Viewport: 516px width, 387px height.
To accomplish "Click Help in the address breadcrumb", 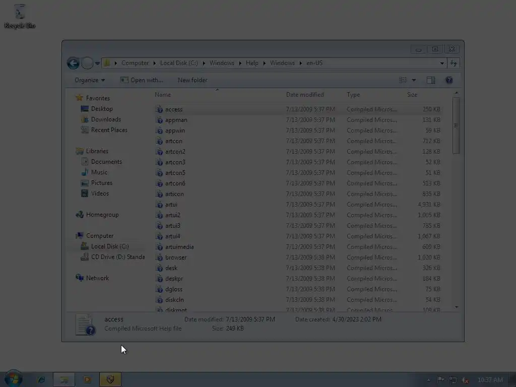I will coord(252,63).
